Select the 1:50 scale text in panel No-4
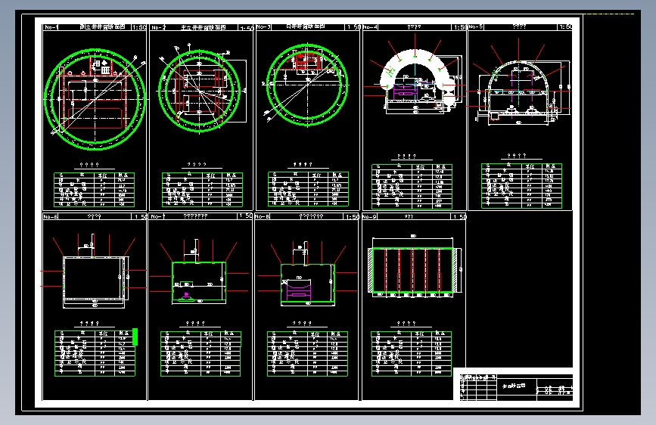Screen dimensions: 656x425 click(x=460, y=27)
